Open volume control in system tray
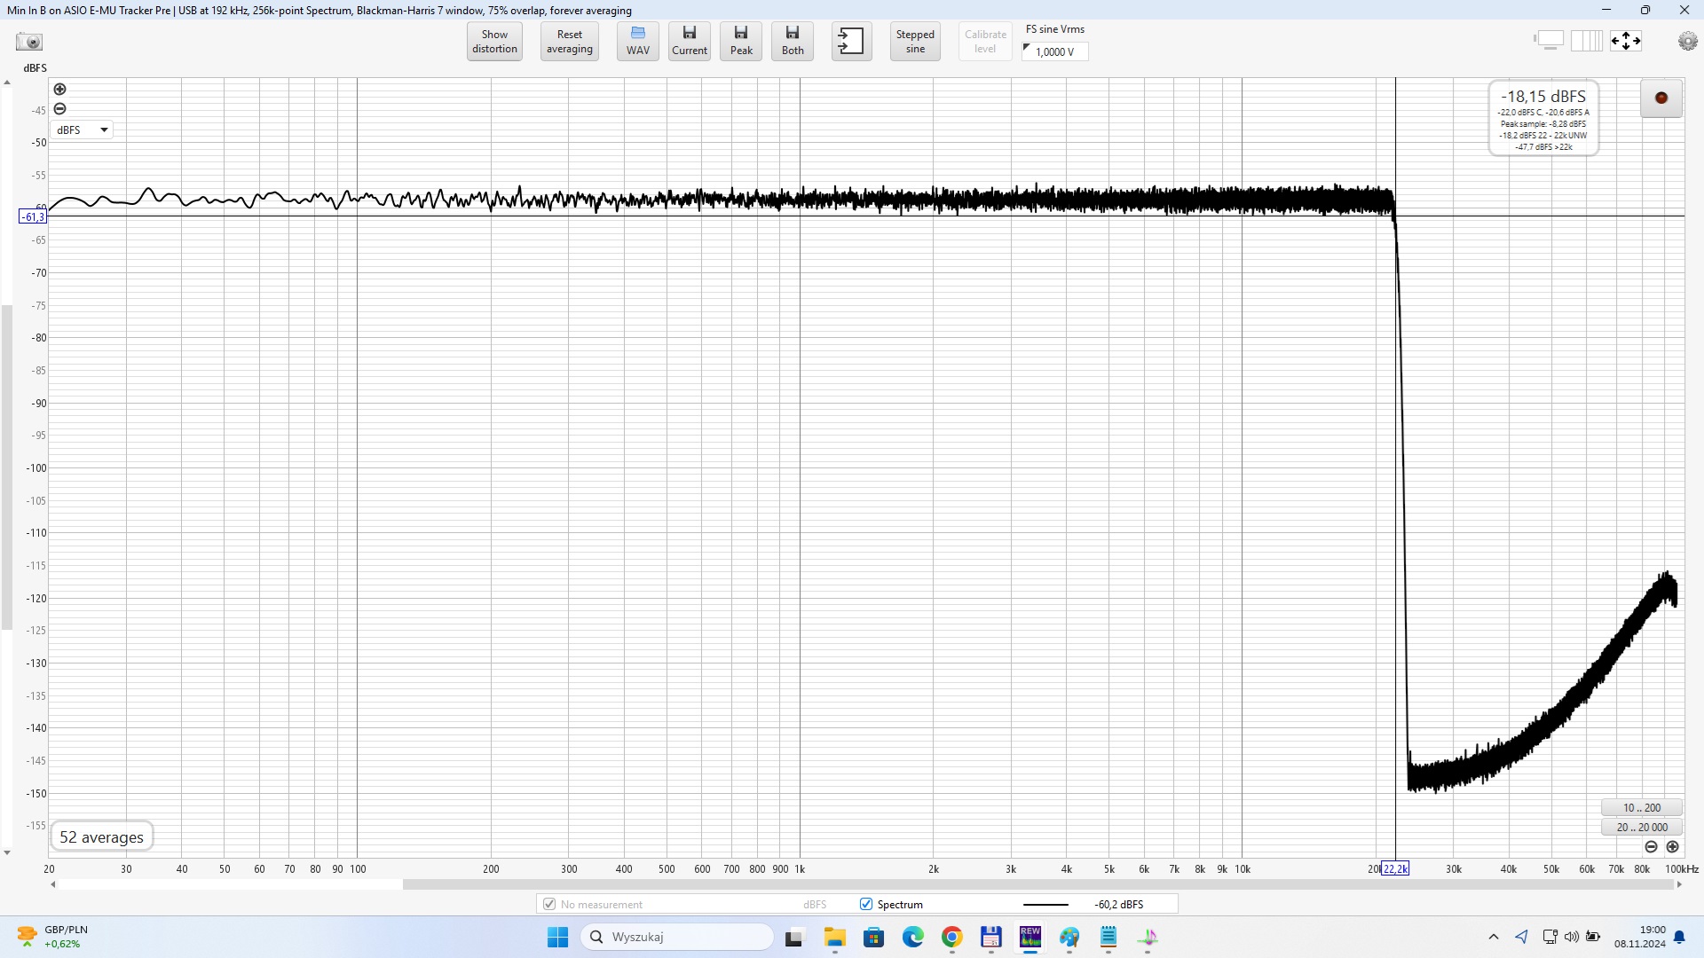 click(1571, 937)
